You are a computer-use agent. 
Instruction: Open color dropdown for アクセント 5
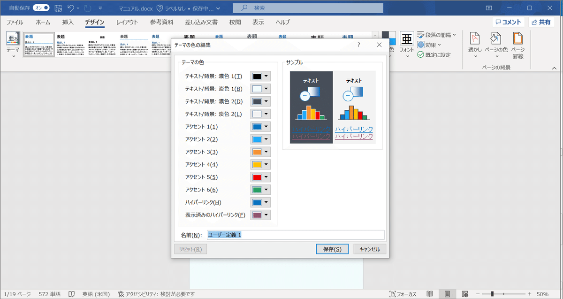click(260, 177)
